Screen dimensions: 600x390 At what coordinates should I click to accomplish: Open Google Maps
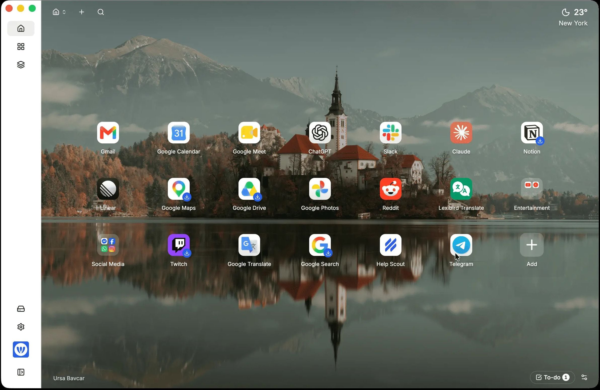178,189
